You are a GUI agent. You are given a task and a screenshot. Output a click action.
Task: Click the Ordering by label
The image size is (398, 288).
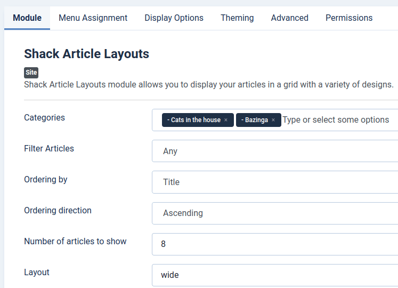(46, 179)
